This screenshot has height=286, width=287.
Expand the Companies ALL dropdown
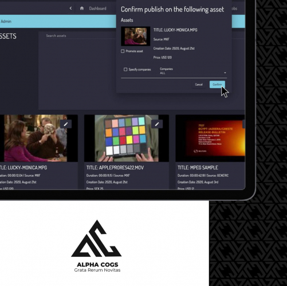tap(193, 71)
